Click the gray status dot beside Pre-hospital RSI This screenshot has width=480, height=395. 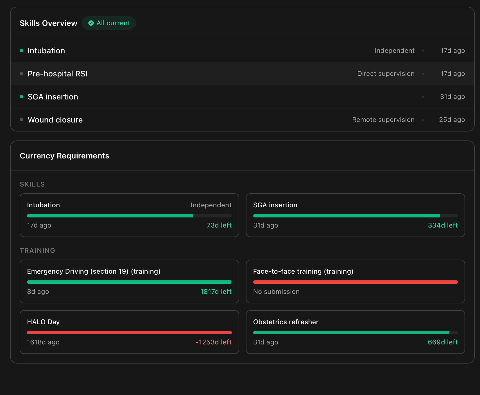[x=21, y=74]
